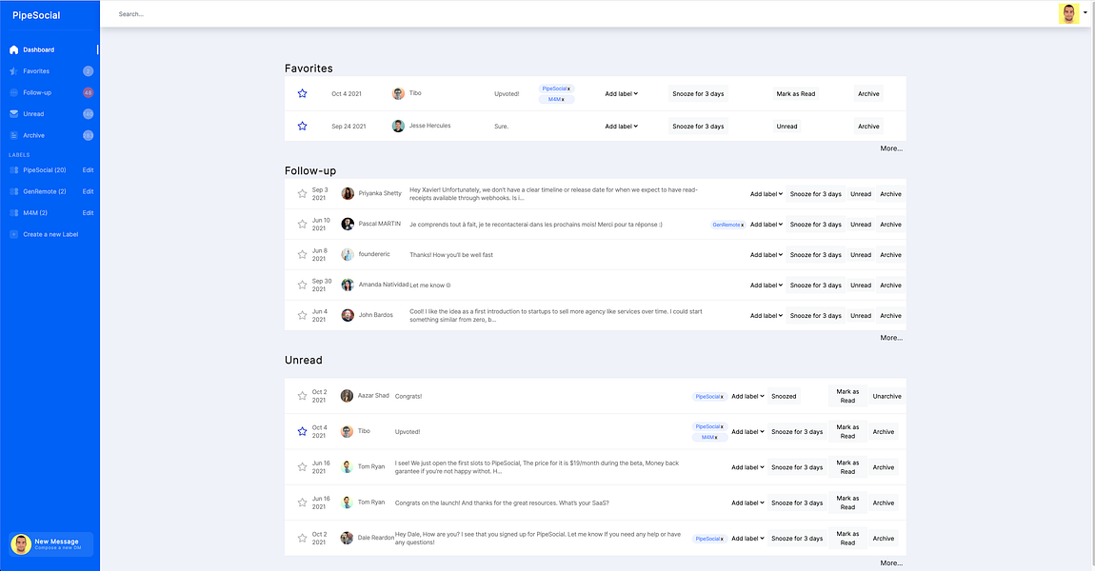The image size is (1095, 571).
Task: Remove PipeSocial label x on Dale Reardon message
Action: click(722, 539)
